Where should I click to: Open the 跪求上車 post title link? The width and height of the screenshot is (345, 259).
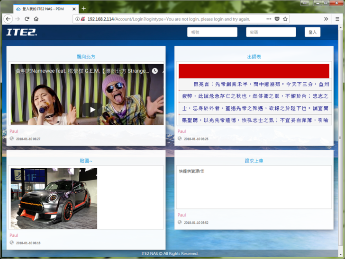[254, 161]
